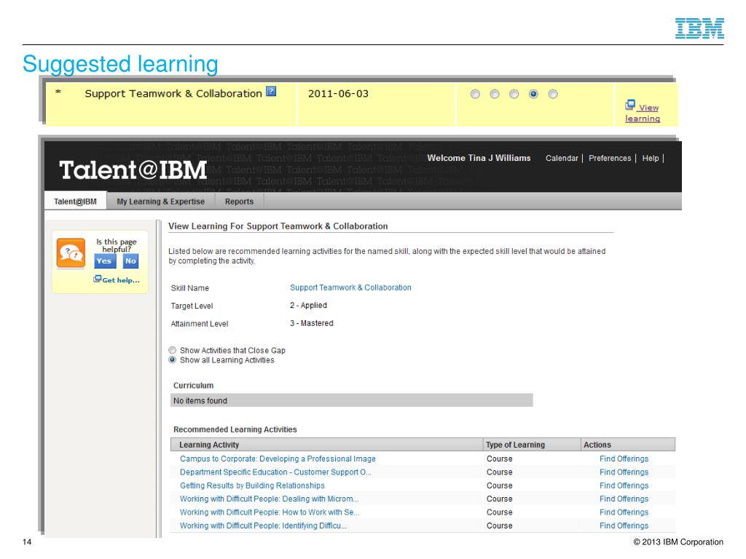Select the third skill rating radio button

tap(514, 94)
